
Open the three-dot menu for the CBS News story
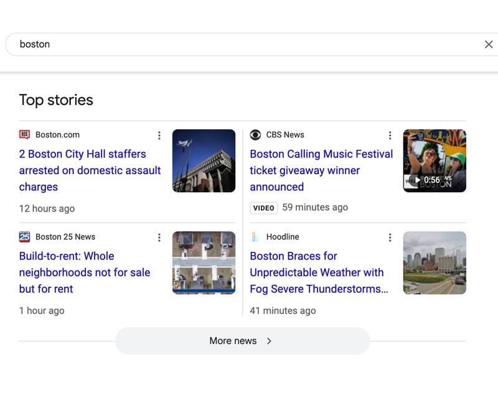(x=390, y=136)
